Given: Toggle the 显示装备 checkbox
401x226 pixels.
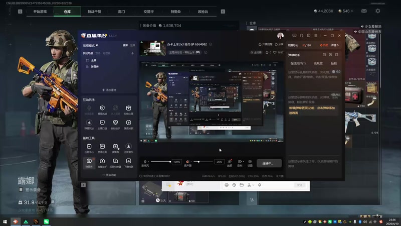Looking at the screenshot, I should pos(21,190).
